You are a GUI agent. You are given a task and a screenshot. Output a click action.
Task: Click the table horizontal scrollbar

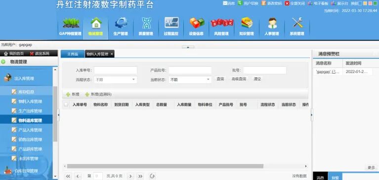pos(165,166)
